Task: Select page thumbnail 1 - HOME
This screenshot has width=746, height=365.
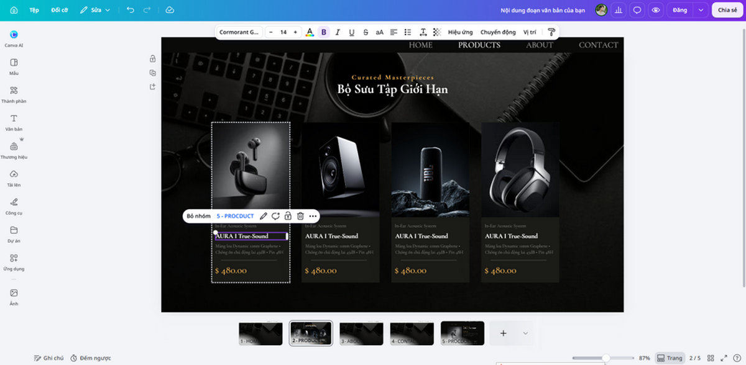Action: [260, 333]
